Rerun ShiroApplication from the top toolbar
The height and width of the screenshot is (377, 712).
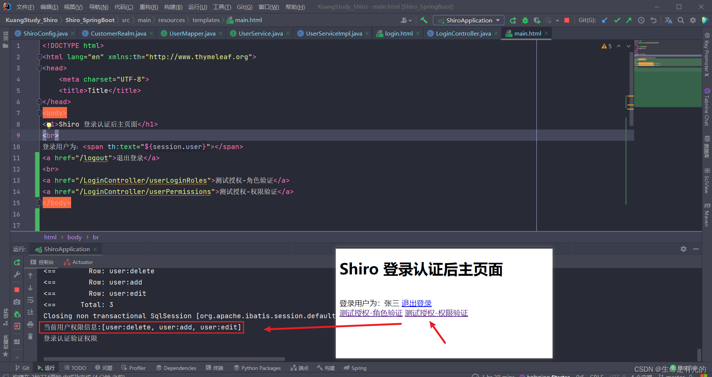[x=513, y=20]
